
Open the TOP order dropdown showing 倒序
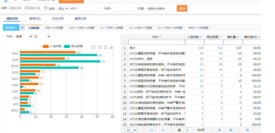click(24, 37)
